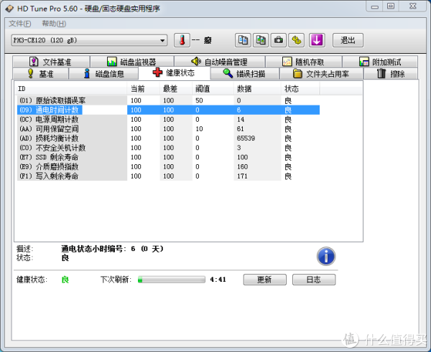Click the refresh countdown 4:41
The width and height of the screenshot is (431, 352).
coord(218,280)
